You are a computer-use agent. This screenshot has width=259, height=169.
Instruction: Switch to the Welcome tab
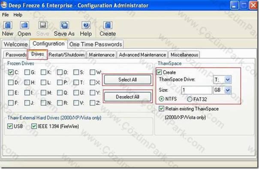click(16, 44)
